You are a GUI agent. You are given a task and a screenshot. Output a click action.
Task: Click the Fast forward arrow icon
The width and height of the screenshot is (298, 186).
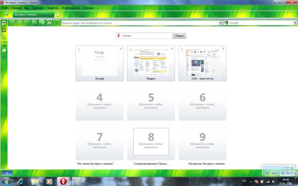click(34, 23)
